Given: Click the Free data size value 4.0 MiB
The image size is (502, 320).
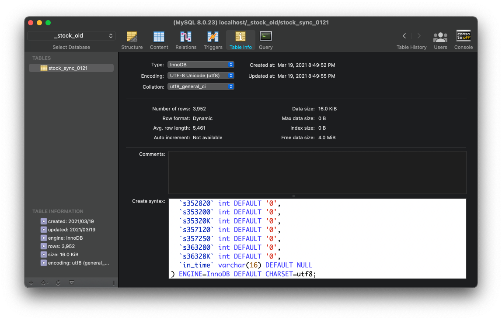Looking at the screenshot, I should tap(327, 138).
